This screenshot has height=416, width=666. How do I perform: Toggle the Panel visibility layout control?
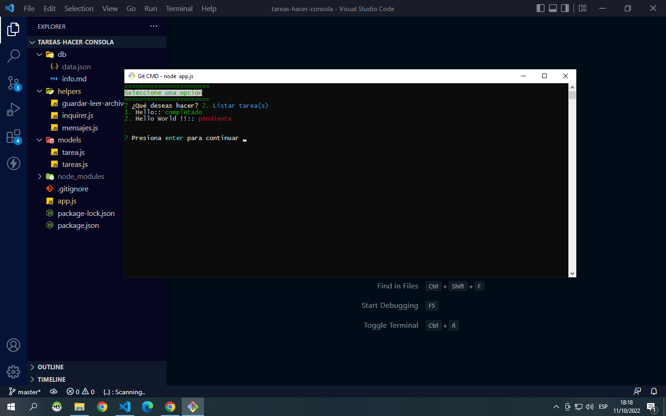pyautogui.click(x=553, y=8)
